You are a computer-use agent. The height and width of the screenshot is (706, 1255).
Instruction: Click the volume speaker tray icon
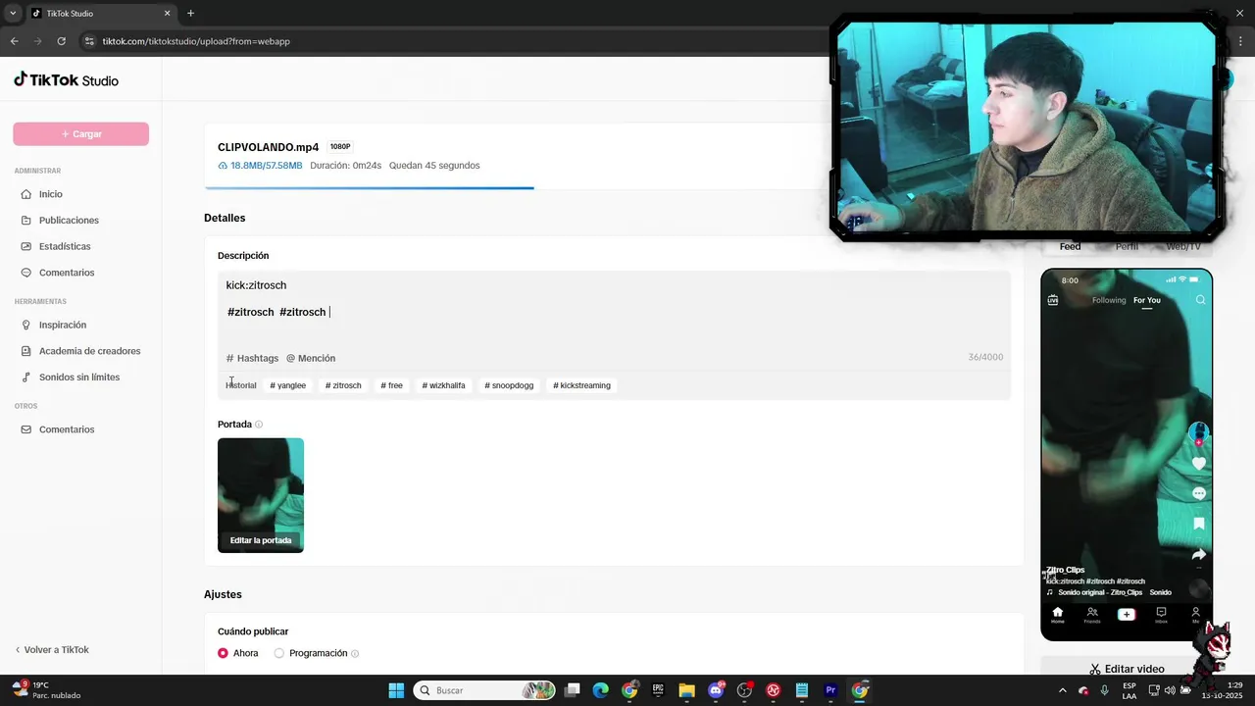[1170, 690]
